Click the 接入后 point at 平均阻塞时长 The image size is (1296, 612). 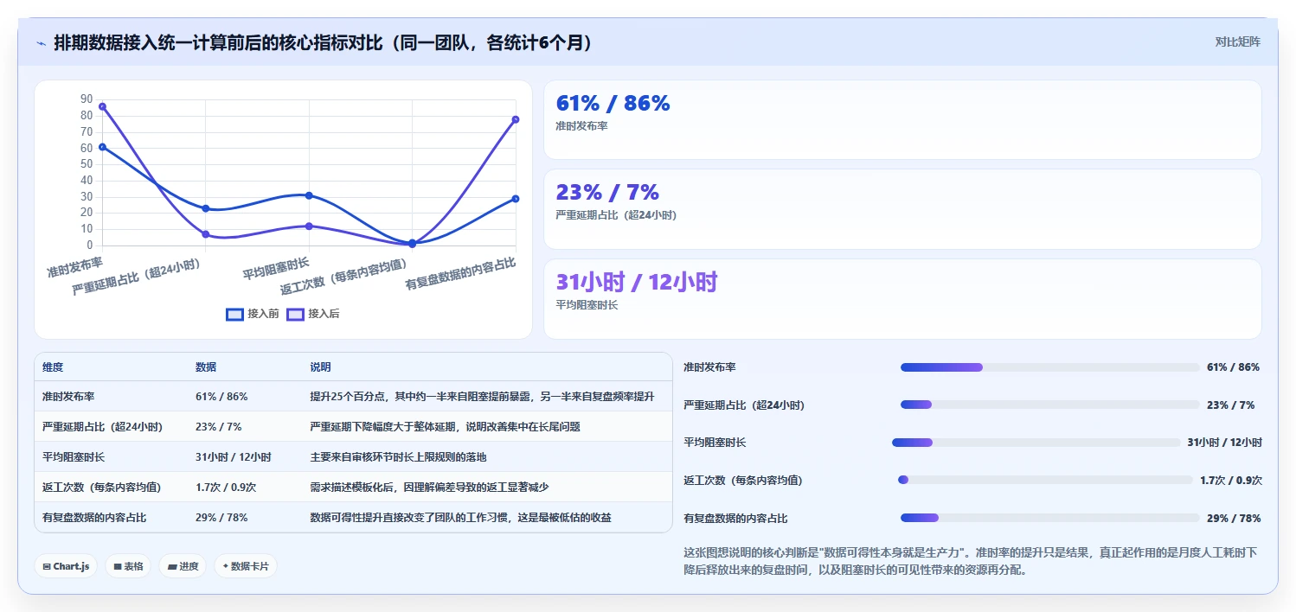[x=309, y=226]
